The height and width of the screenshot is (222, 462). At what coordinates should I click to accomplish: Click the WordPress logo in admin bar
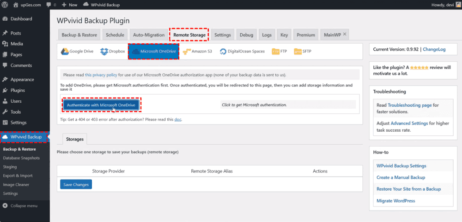[5, 5]
